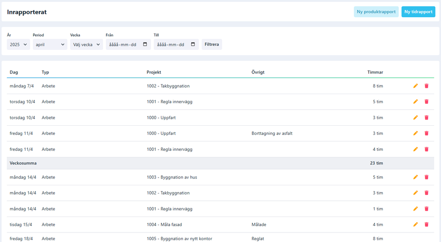Screen dimensions: 441x242
Task: Click the Filtrera button
Action: point(211,45)
